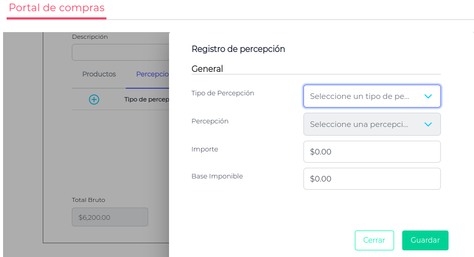Click the Descripción text input

[x=121, y=53]
